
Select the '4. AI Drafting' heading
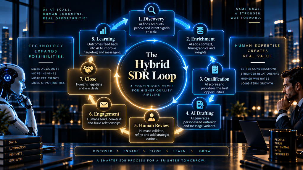click(200, 113)
